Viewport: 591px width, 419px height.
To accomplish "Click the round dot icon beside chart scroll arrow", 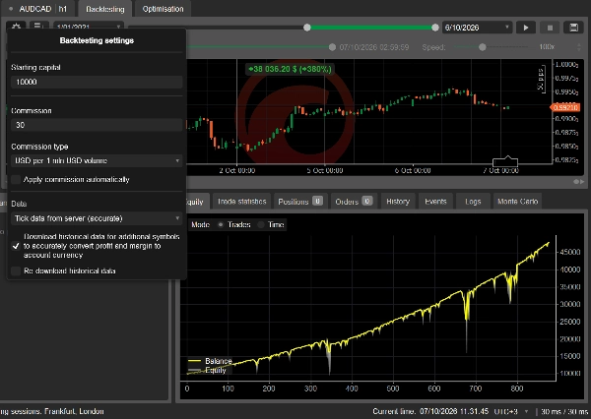I will coord(576,182).
